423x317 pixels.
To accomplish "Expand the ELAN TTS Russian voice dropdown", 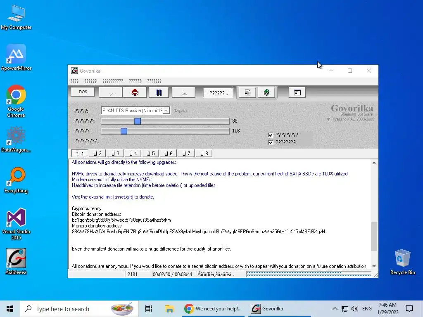I will pos(166,111).
